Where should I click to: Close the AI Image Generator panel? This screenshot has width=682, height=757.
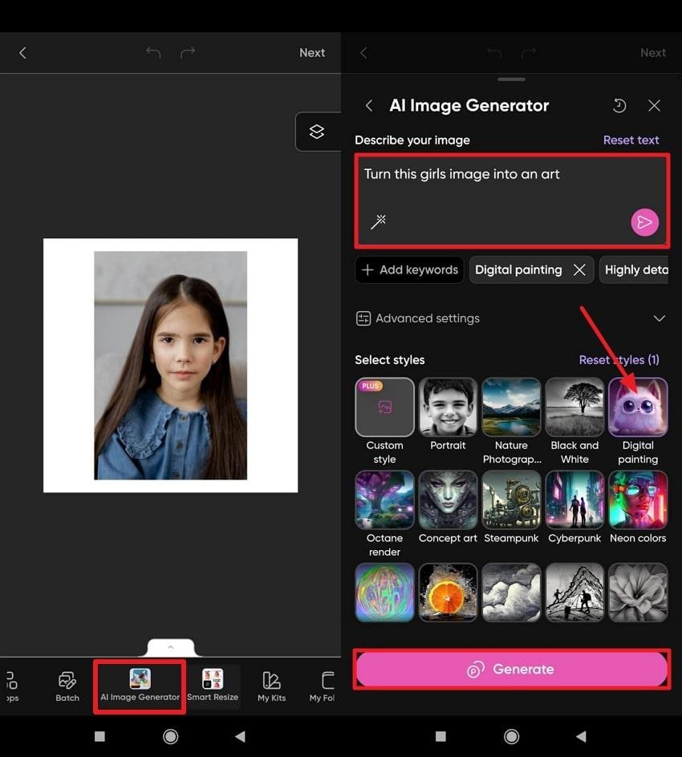654,105
